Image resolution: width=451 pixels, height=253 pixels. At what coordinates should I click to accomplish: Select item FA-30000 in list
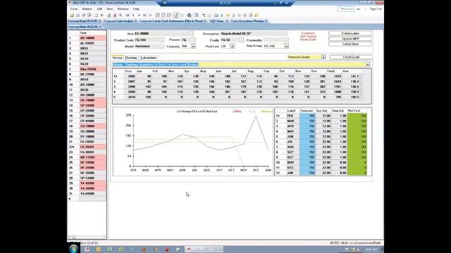92,152
